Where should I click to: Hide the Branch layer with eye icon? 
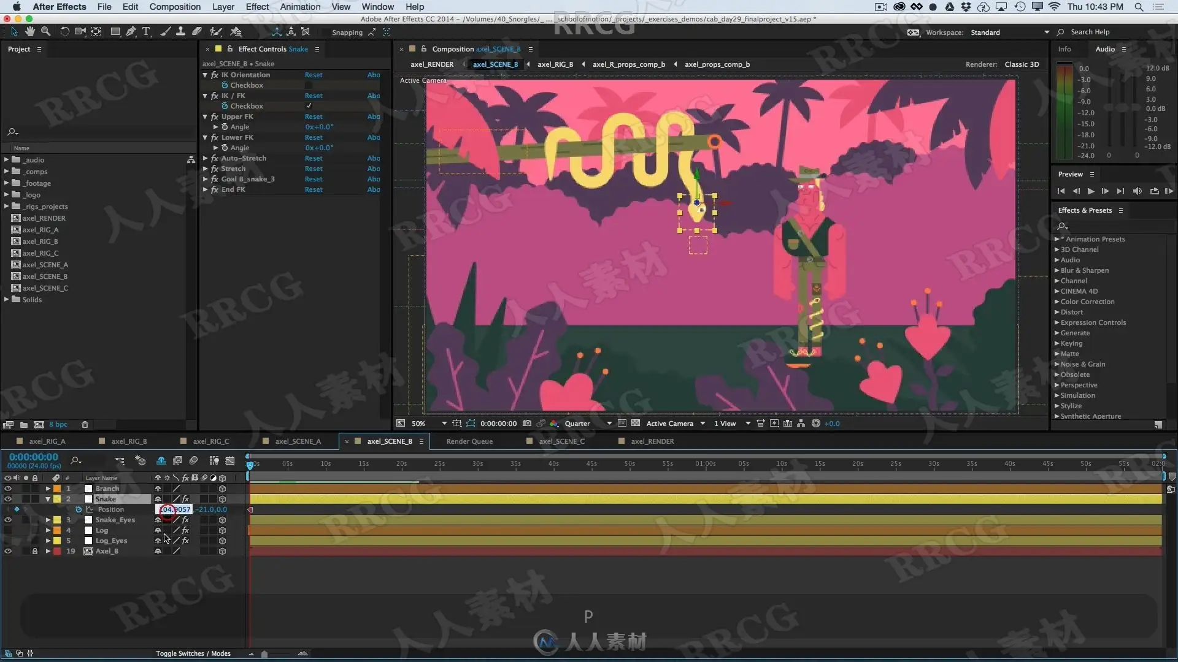pos(8,489)
